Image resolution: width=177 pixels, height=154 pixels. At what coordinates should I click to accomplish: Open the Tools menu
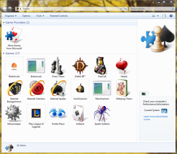[x=40, y=16]
